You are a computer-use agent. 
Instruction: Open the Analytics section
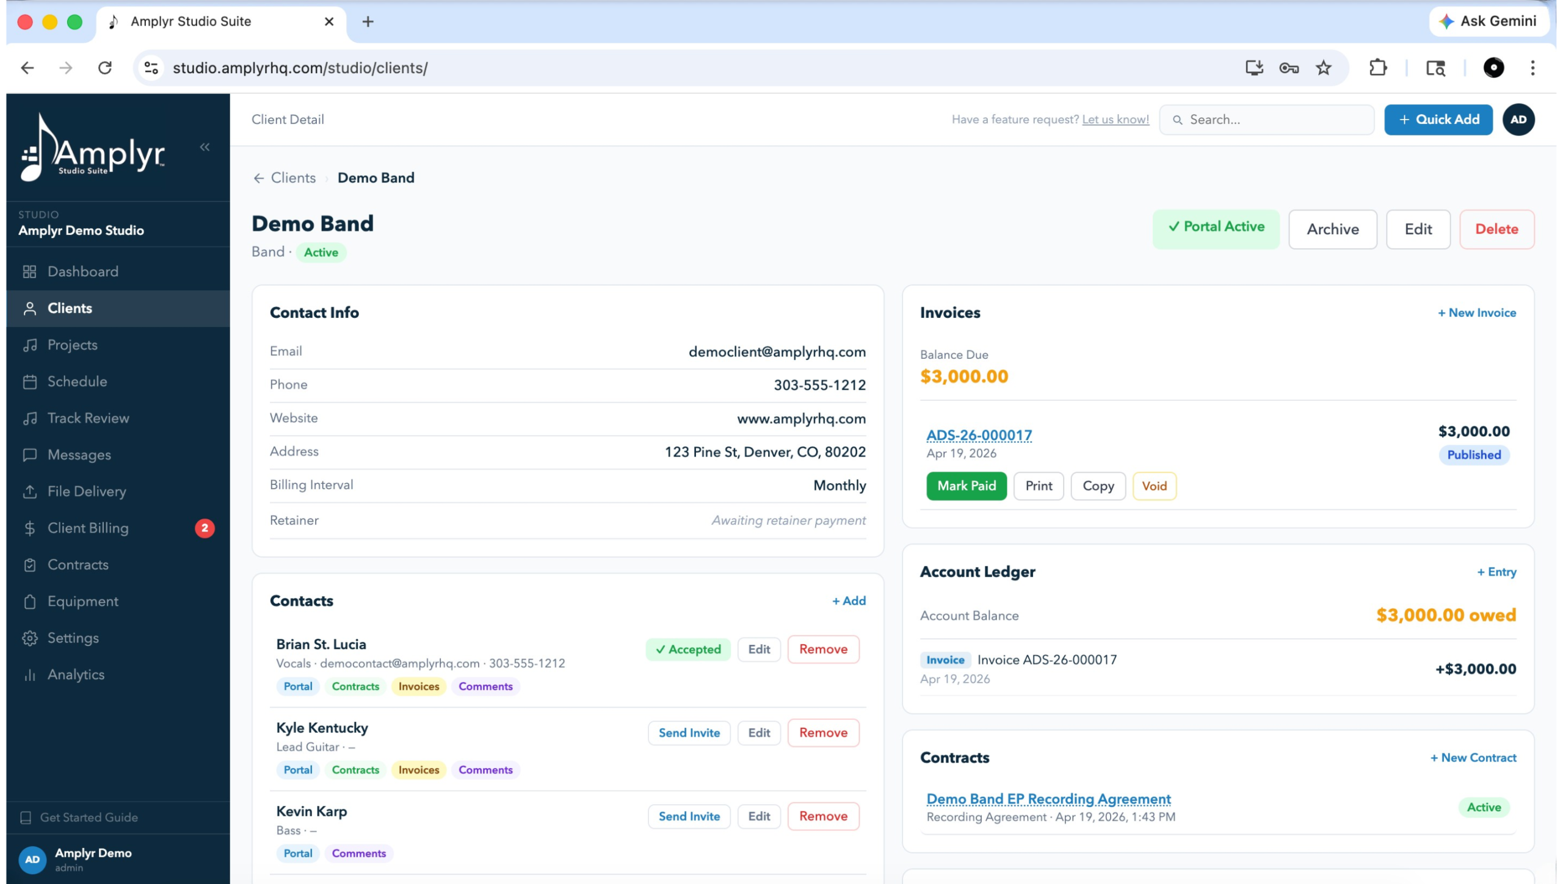[76, 674]
